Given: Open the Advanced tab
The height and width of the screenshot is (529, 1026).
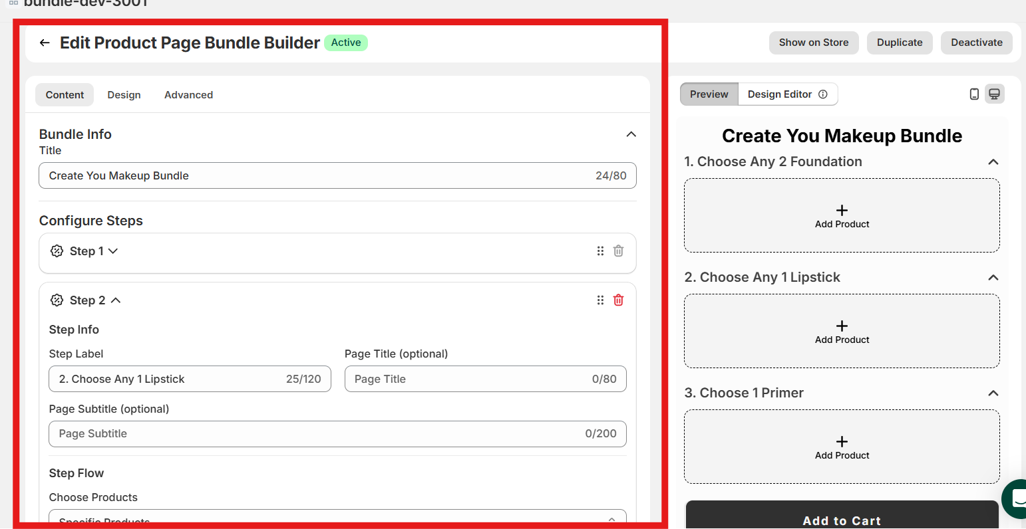Looking at the screenshot, I should tap(188, 95).
